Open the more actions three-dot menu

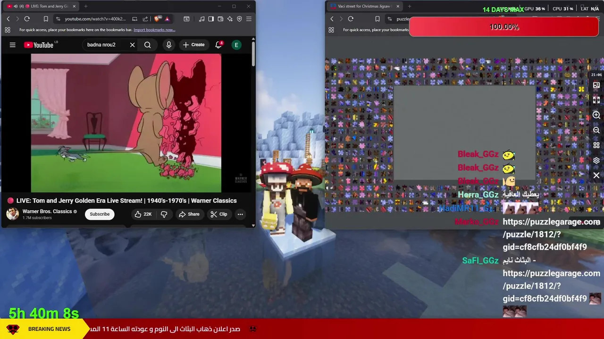click(240, 214)
